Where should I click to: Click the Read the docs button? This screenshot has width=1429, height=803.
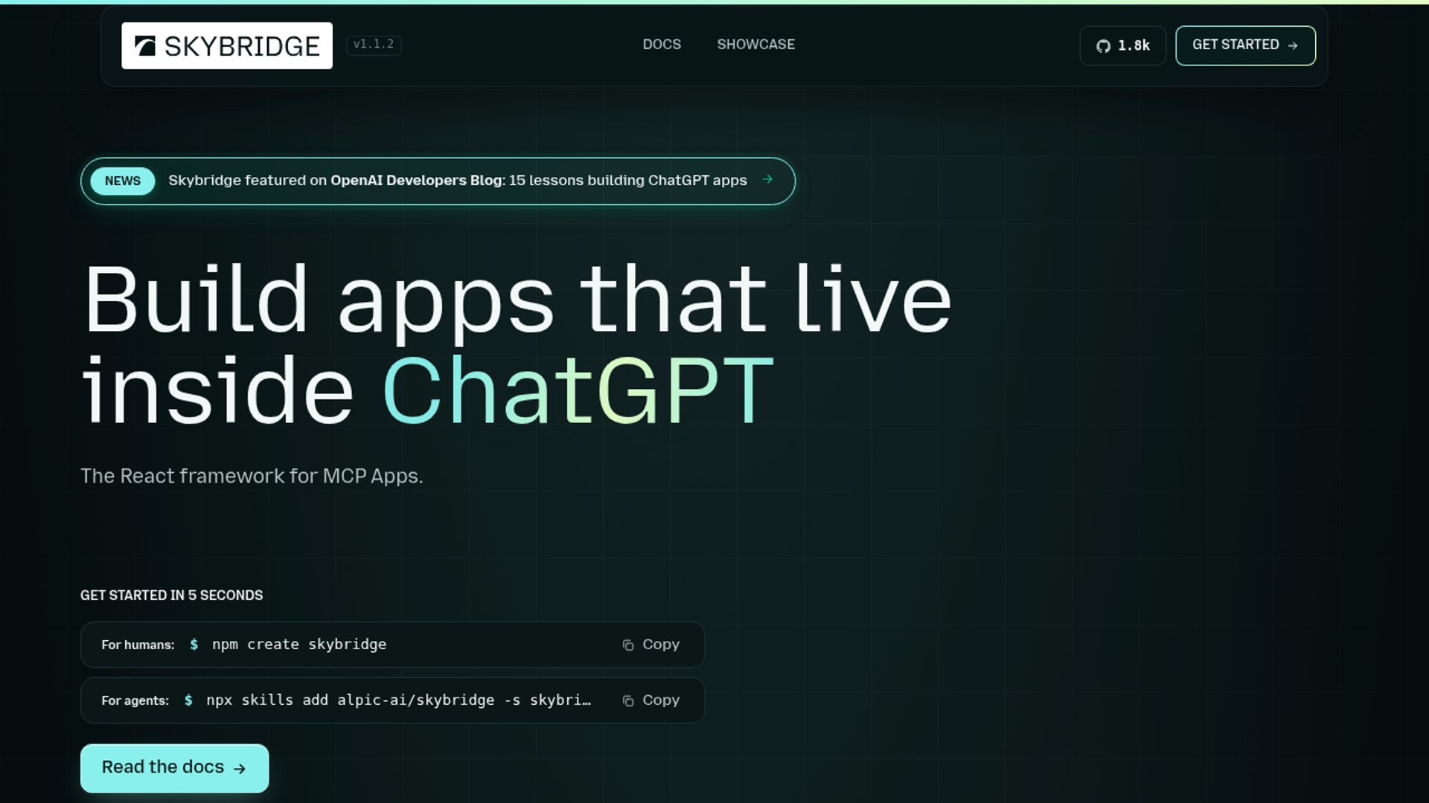(x=174, y=768)
